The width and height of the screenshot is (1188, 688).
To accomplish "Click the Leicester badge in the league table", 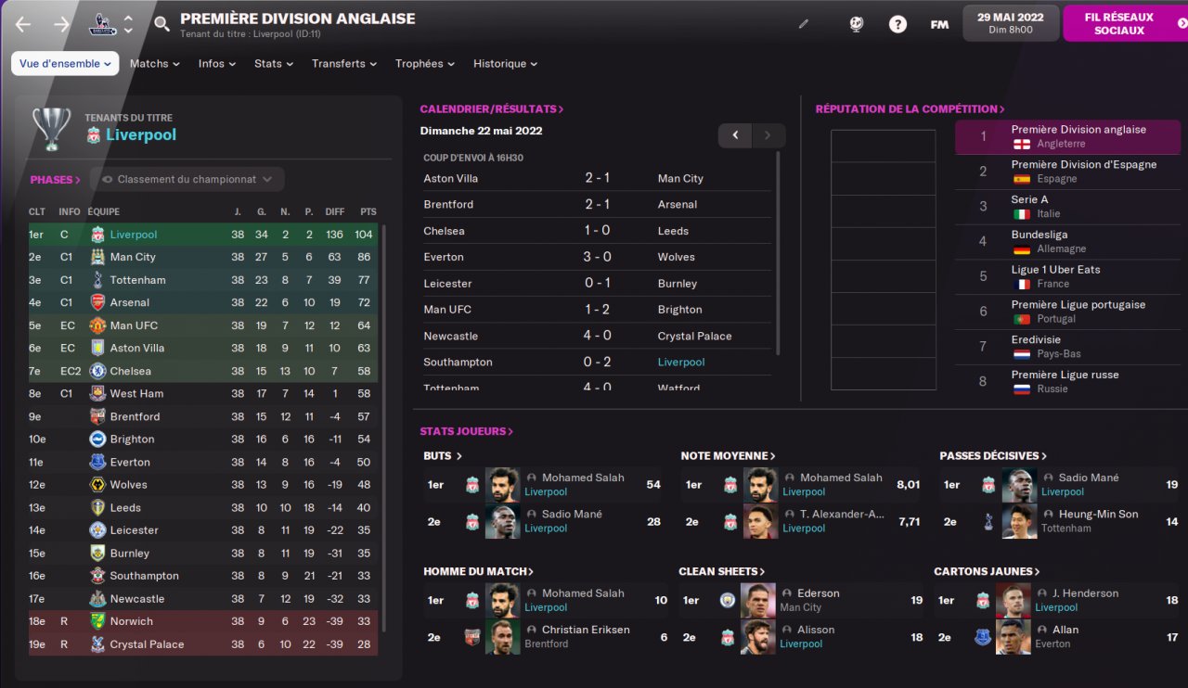I will pos(97,529).
